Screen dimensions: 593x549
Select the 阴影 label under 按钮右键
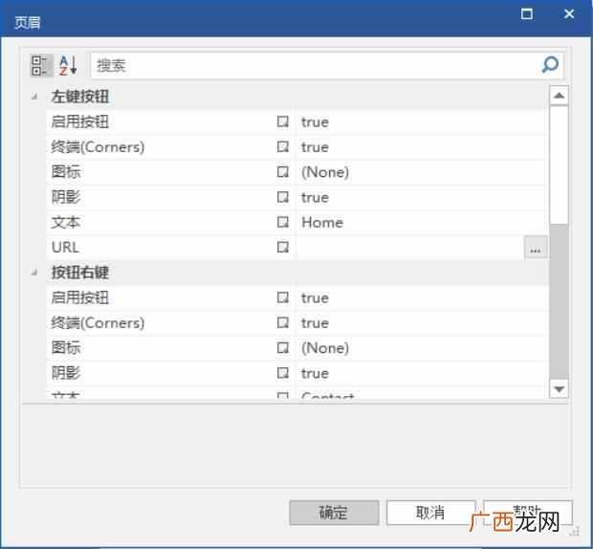tap(66, 373)
